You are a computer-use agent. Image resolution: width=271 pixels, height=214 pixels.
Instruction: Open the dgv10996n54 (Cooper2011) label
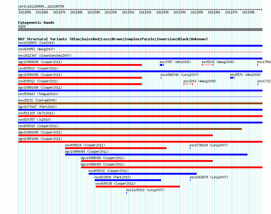click(x=103, y=164)
